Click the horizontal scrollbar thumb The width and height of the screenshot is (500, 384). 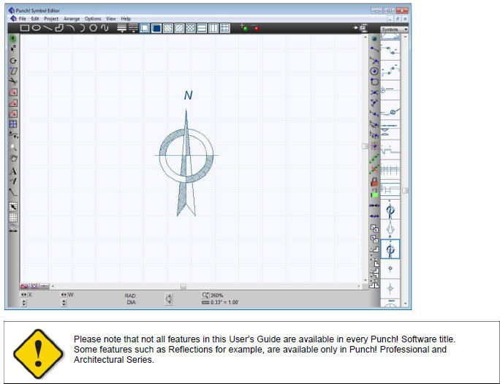coord(183,287)
